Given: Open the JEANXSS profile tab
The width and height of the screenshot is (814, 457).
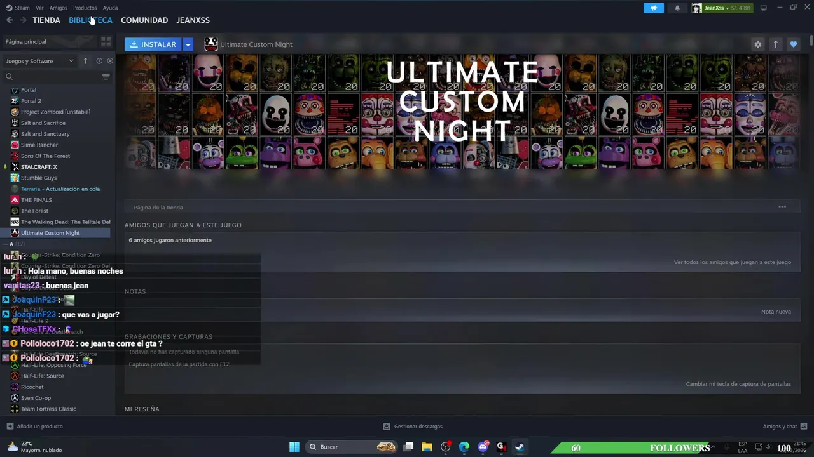Looking at the screenshot, I should click(193, 20).
